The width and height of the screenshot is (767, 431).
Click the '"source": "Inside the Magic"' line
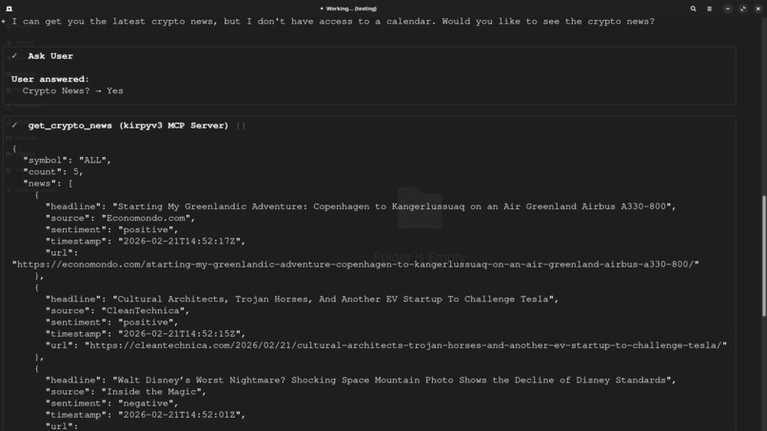[x=126, y=392]
